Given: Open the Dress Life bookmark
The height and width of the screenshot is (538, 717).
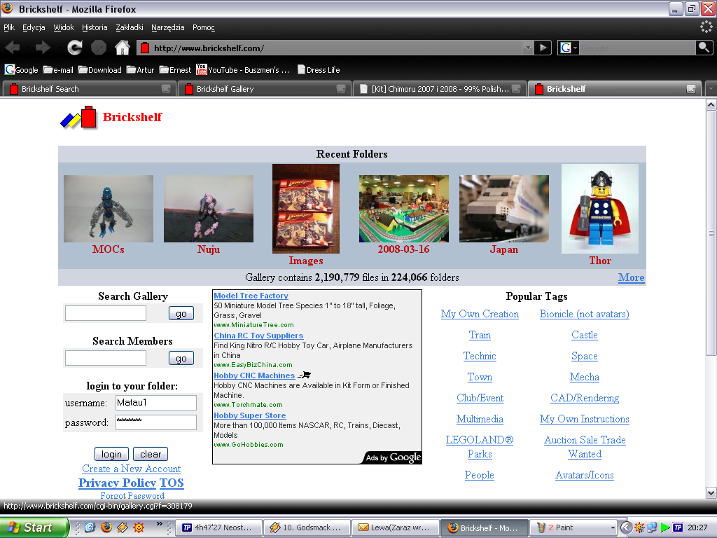Looking at the screenshot, I should pyautogui.click(x=319, y=70).
